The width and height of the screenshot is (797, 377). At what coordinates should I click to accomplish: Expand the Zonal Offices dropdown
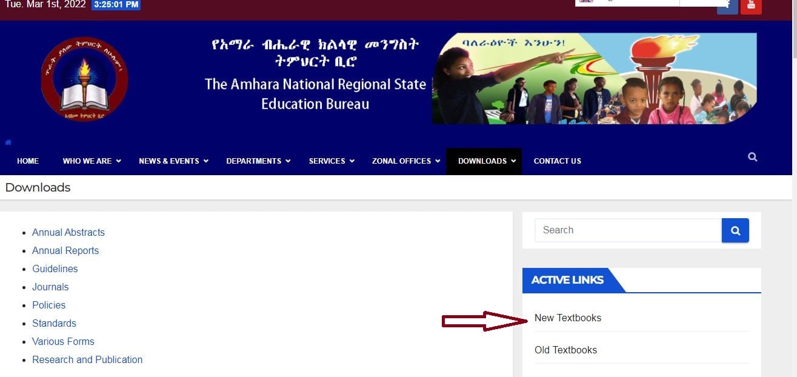coord(406,161)
